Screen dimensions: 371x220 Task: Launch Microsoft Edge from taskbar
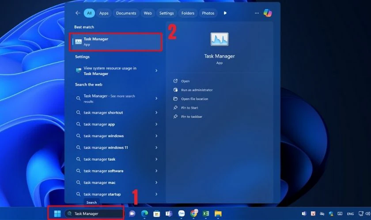(144, 214)
